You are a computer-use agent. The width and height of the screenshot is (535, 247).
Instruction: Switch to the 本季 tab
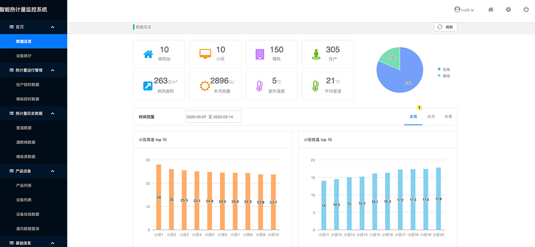448,117
